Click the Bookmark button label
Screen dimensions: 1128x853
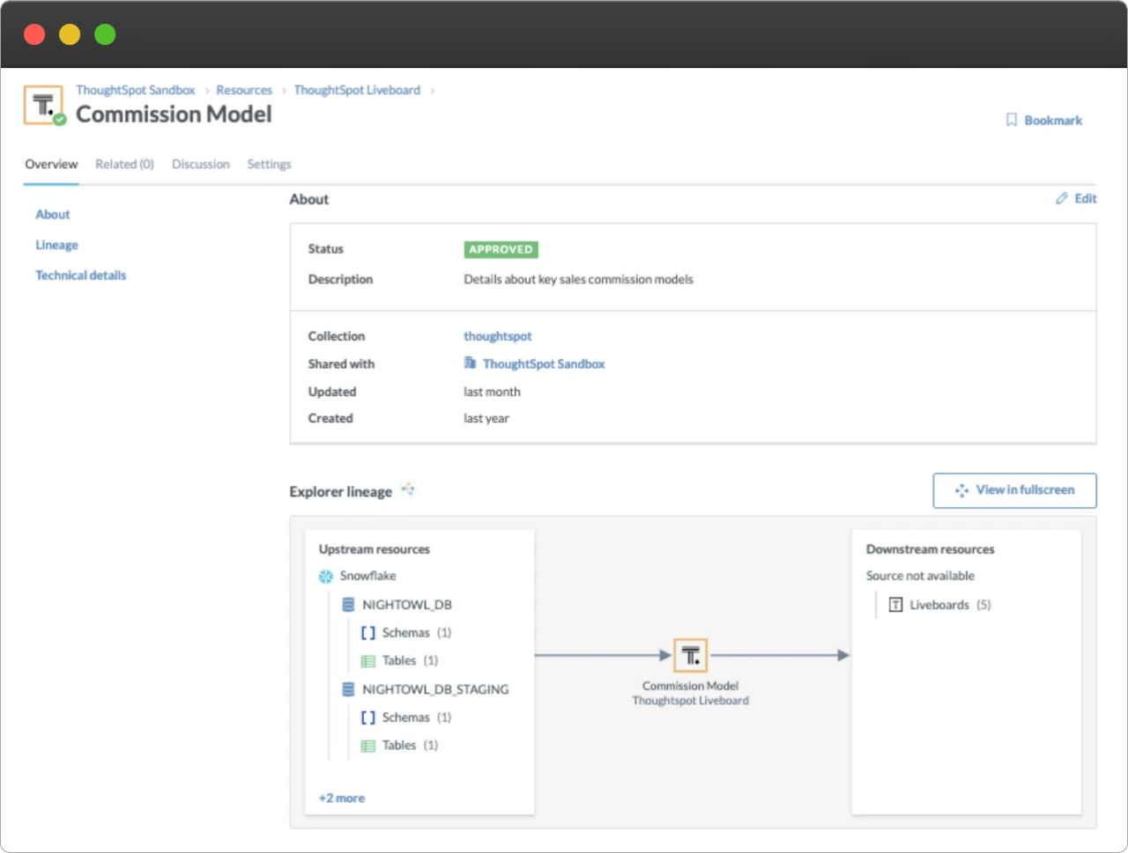click(1053, 121)
